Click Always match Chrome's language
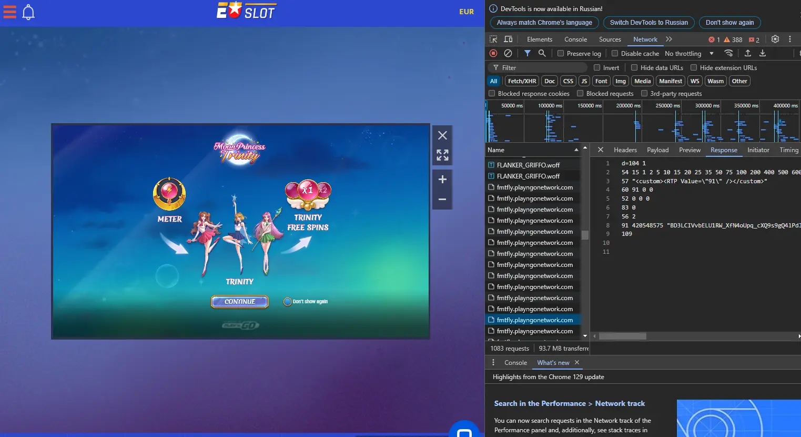Viewport: 801px width, 437px height. click(x=544, y=23)
